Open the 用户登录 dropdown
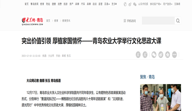This screenshot has width=192, height=111. (x=168, y=4)
